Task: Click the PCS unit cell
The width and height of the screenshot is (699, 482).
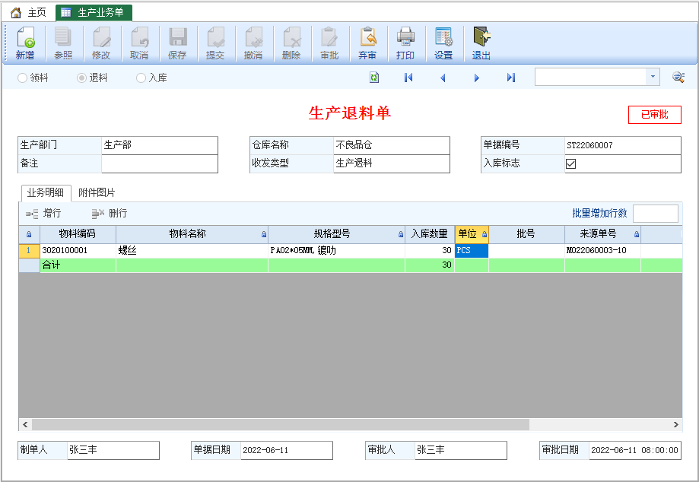Action: pyautogui.click(x=472, y=251)
